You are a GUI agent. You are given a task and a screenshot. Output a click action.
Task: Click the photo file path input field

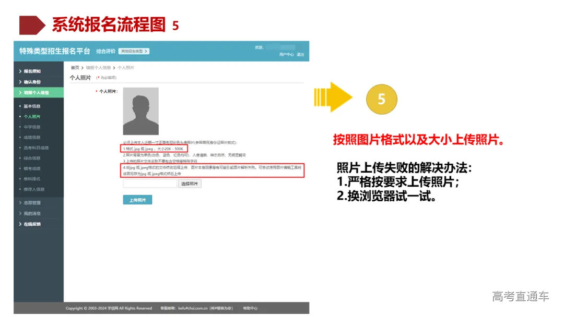[150, 184]
